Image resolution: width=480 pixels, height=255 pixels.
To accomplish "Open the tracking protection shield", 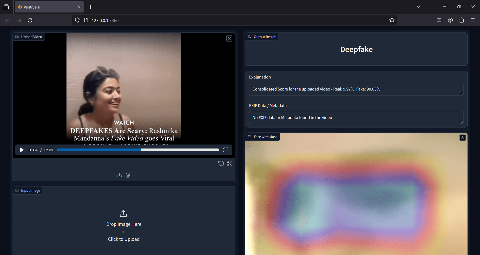I will click(77, 20).
